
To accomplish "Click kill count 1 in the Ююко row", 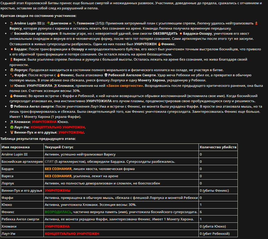I will click(218, 205).
